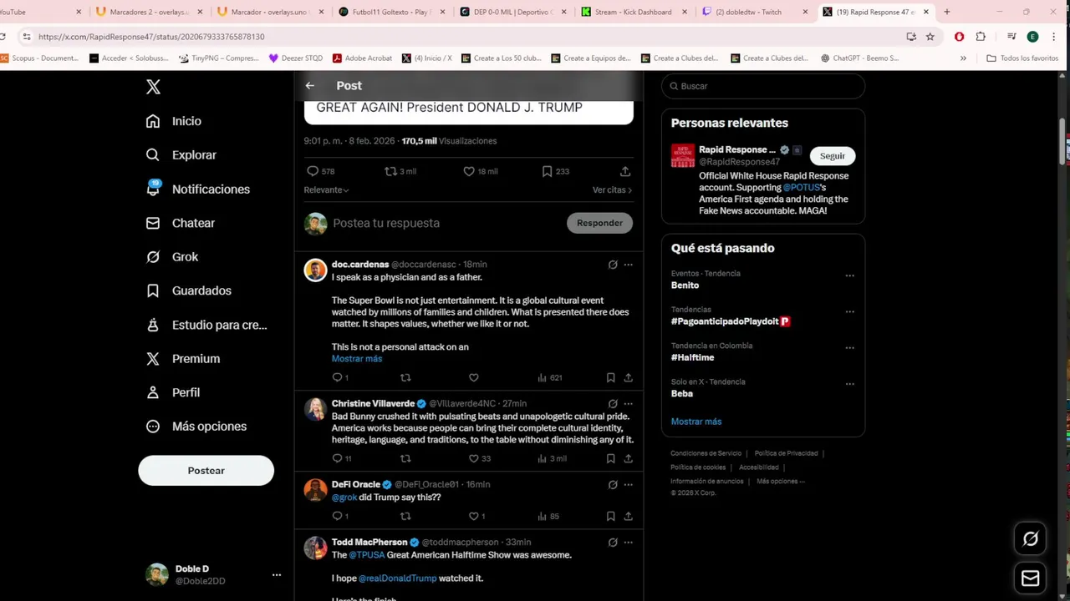Open Grok action on doc.cardenas post
Image resolution: width=1070 pixels, height=601 pixels.
[x=613, y=265]
